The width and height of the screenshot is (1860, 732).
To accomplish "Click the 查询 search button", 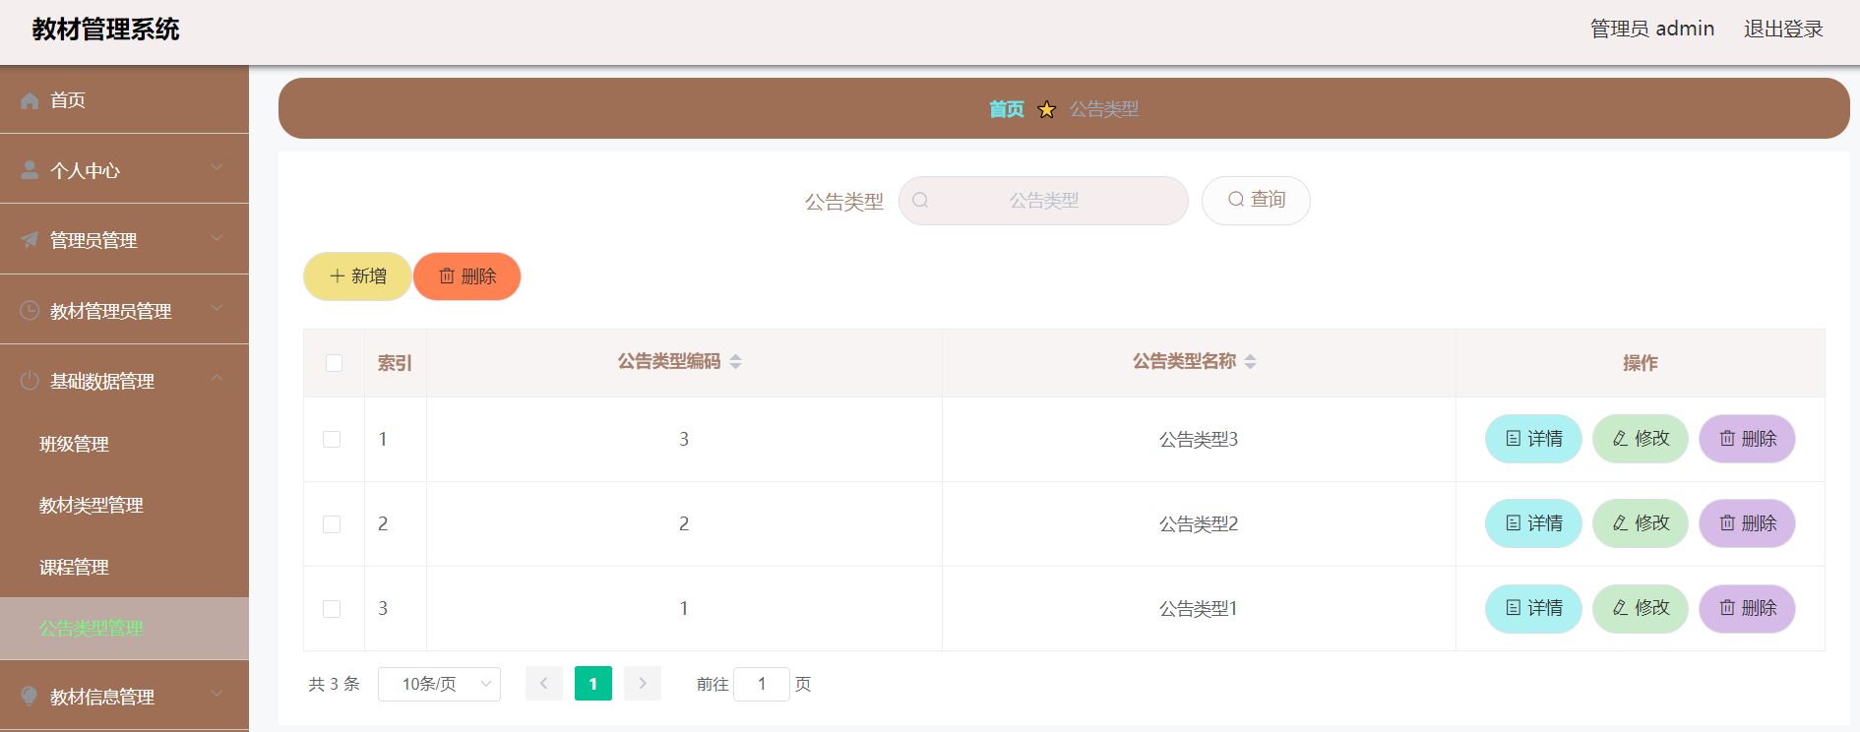I will coord(1256,200).
